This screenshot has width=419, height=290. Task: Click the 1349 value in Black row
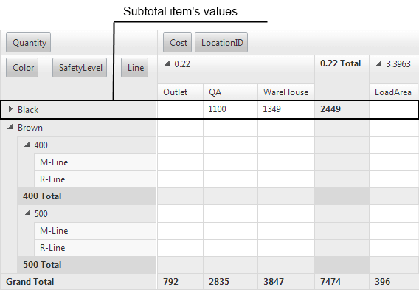pyautogui.click(x=286, y=109)
